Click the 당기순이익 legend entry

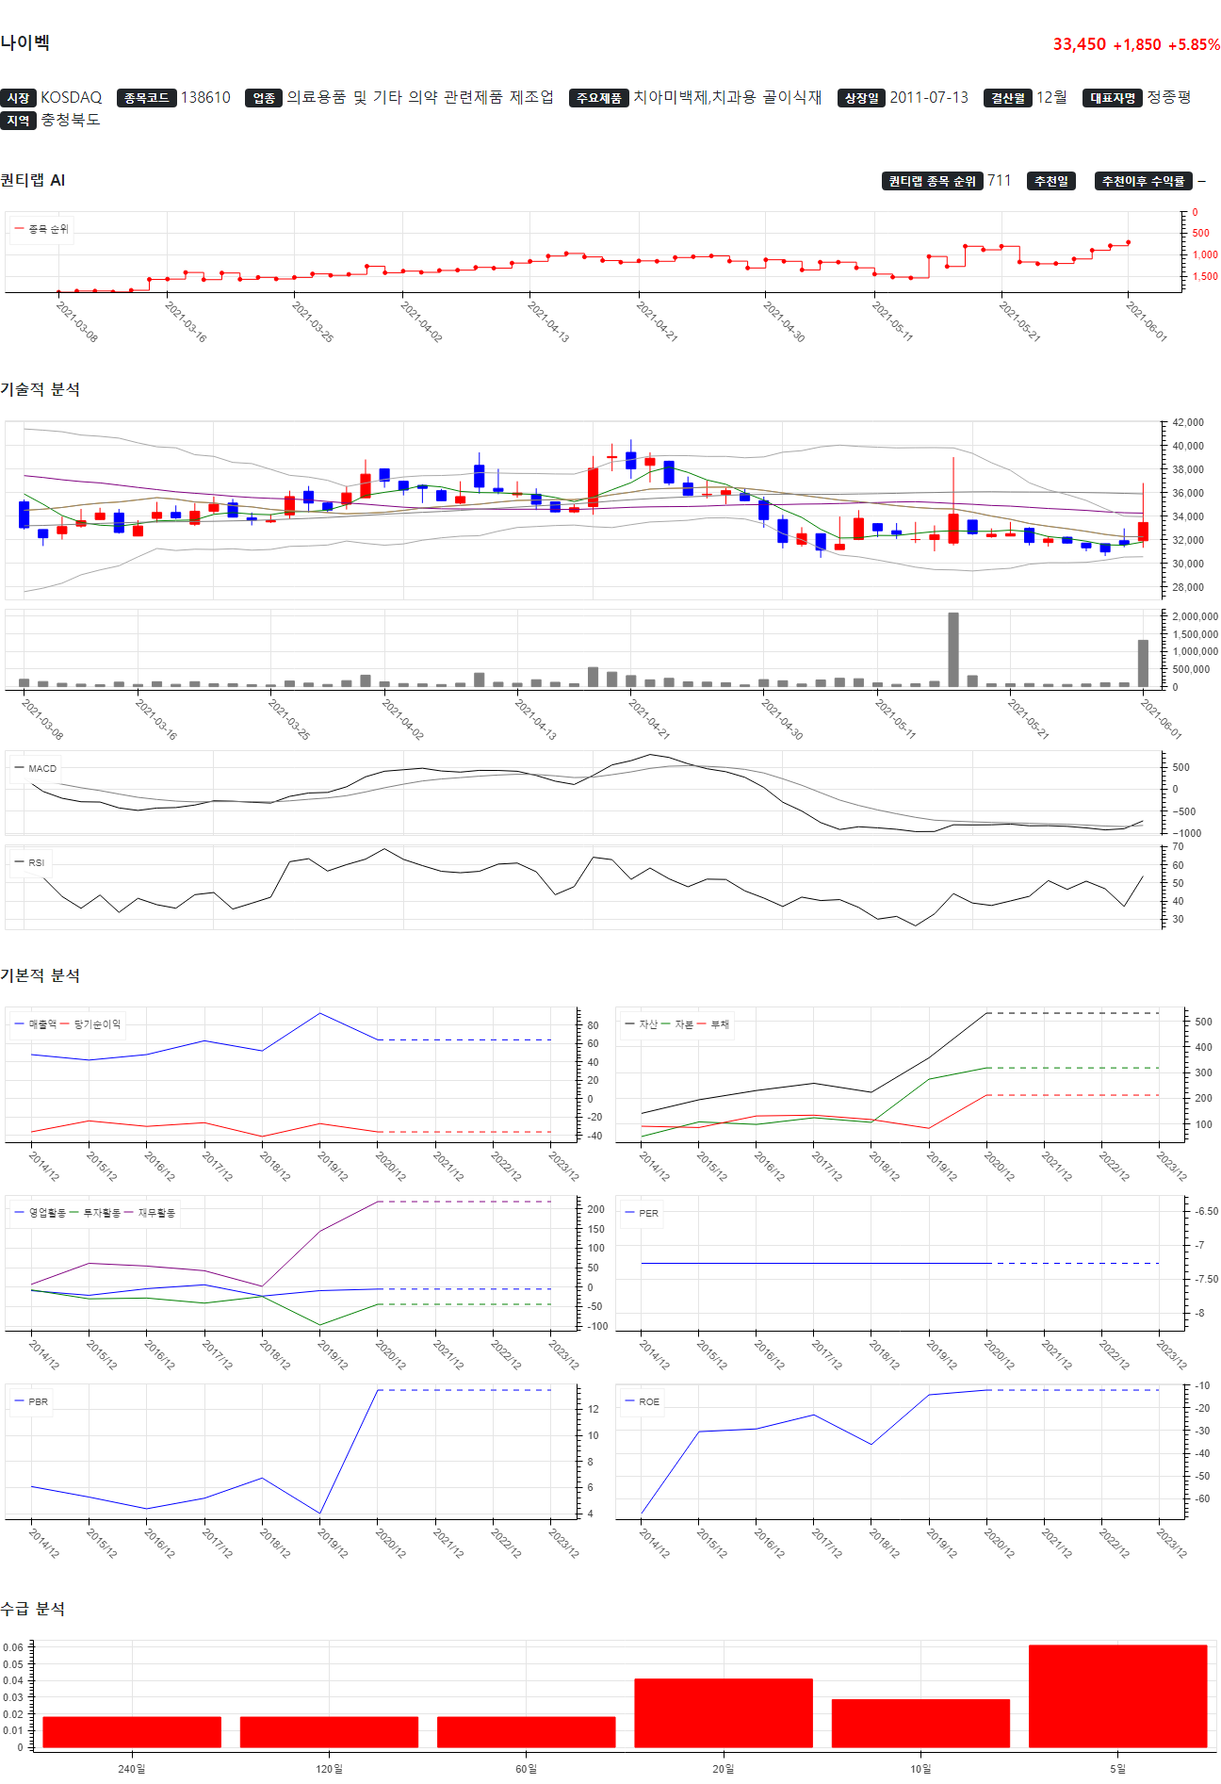pyautogui.click(x=91, y=1024)
